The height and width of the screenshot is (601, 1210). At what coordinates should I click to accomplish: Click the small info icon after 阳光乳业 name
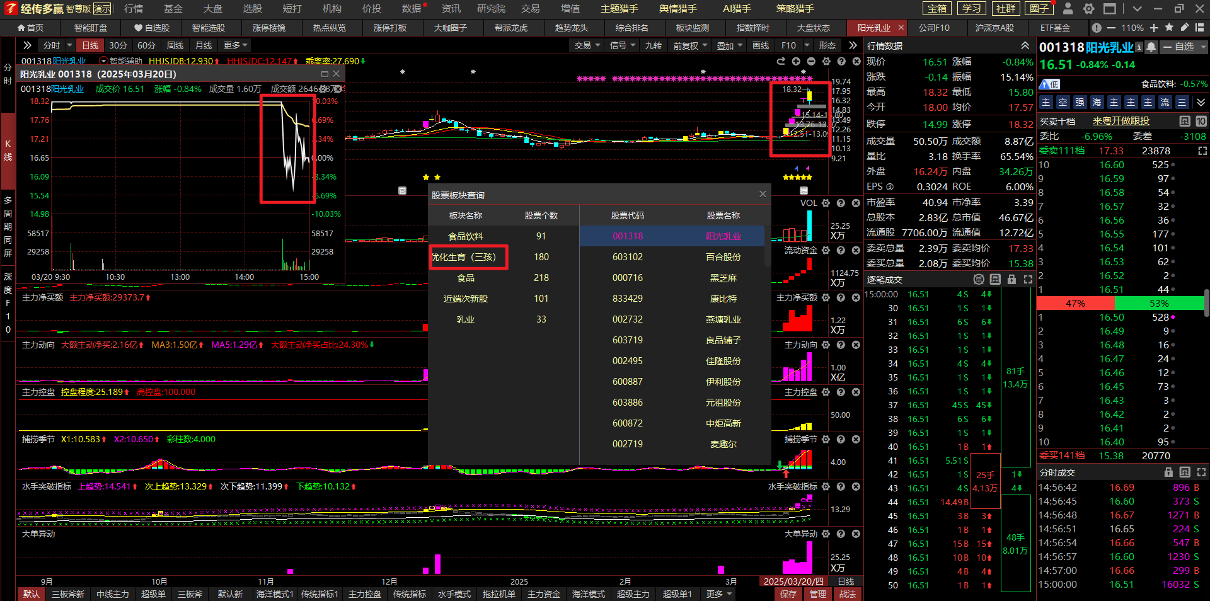point(1139,47)
